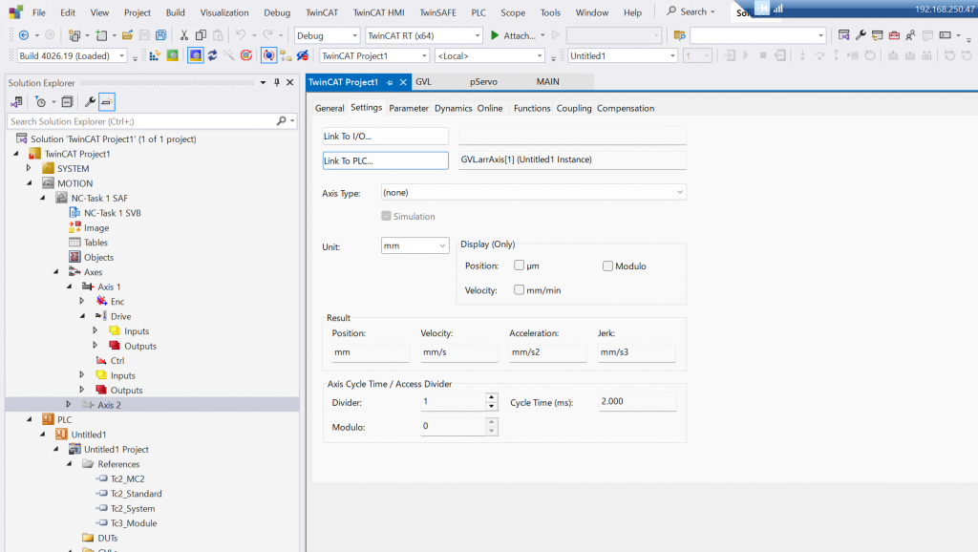This screenshot has width=978, height=552.
Task: Open the Axis Type dropdown
Action: click(533, 192)
